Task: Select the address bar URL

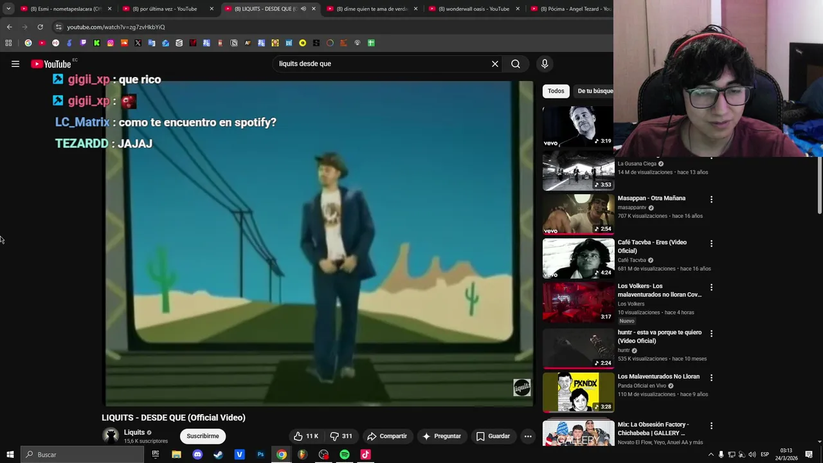Action: click(x=116, y=27)
